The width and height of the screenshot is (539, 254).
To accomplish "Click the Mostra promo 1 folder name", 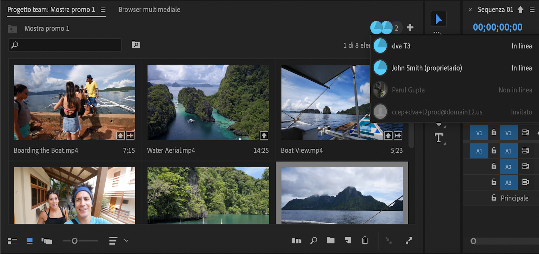I will [x=47, y=29].
